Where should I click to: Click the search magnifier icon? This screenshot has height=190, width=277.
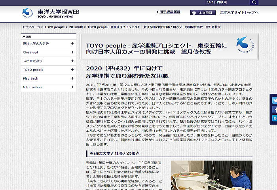(x=254, y=2)
